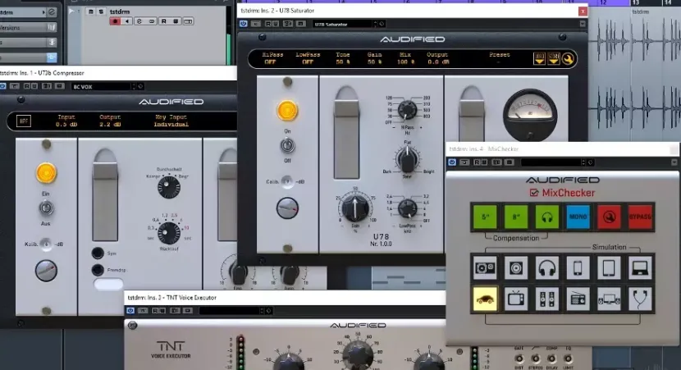The image size is (681, 370).
Task: Toggle the power bypass in U78 Saturator header
Action: click(x=243, y=24)
